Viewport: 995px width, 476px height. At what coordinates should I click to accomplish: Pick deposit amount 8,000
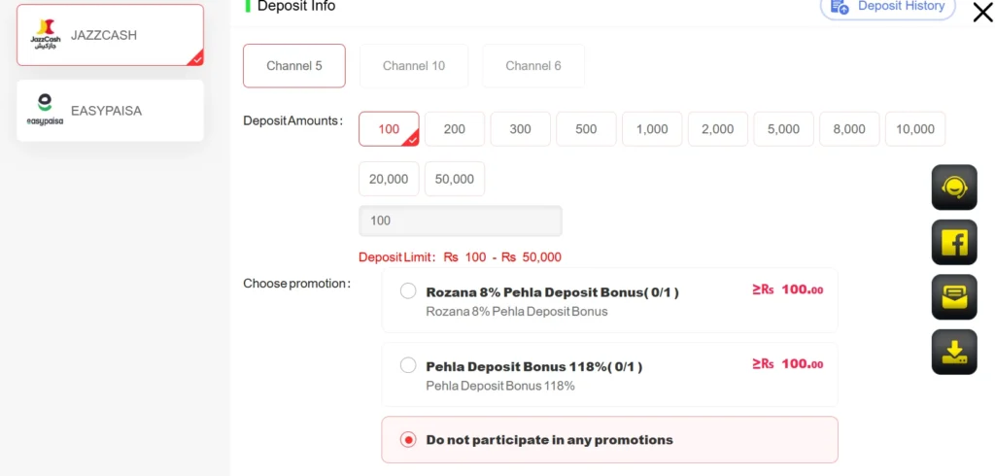tap(849, 129)
